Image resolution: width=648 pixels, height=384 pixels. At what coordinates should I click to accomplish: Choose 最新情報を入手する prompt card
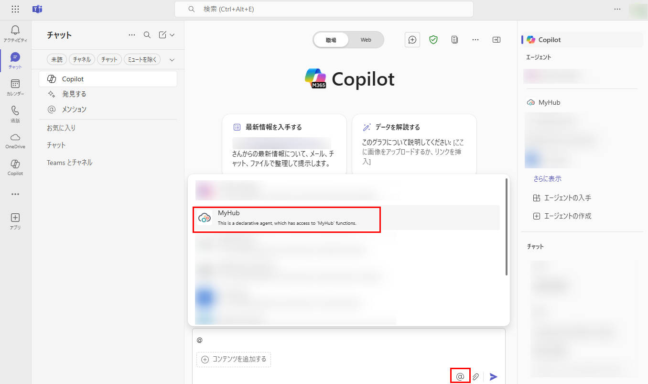coord(284,144)
